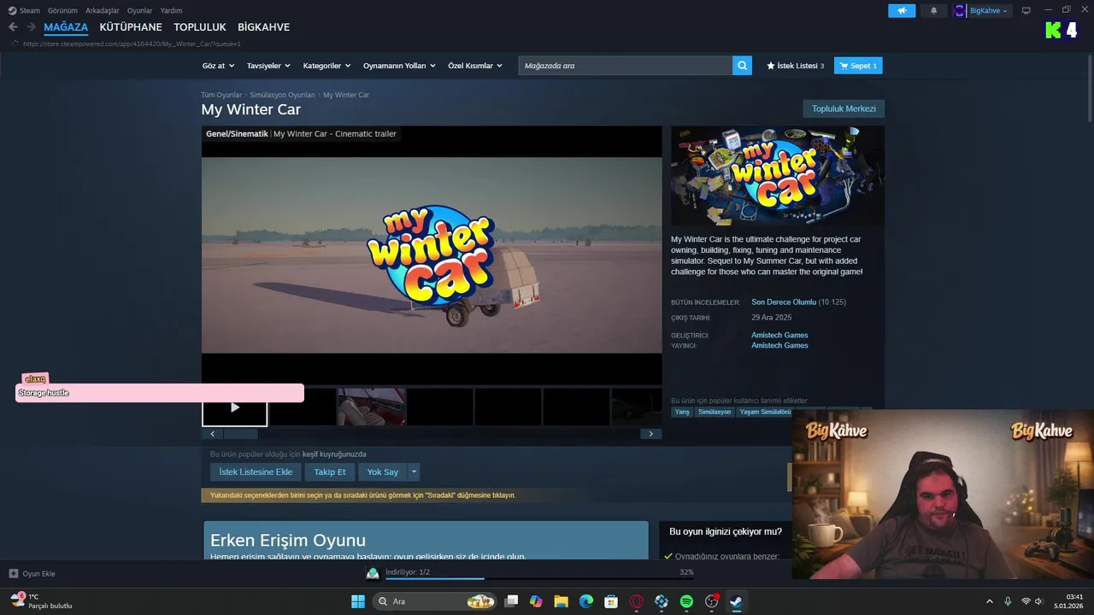
Task: Select the Simülasyon tag
Action: click(x=715, y=412)
